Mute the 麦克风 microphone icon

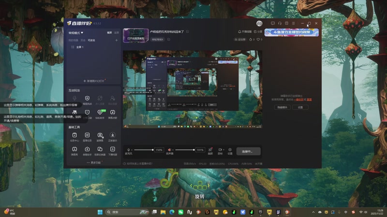[x=128, y=149]
